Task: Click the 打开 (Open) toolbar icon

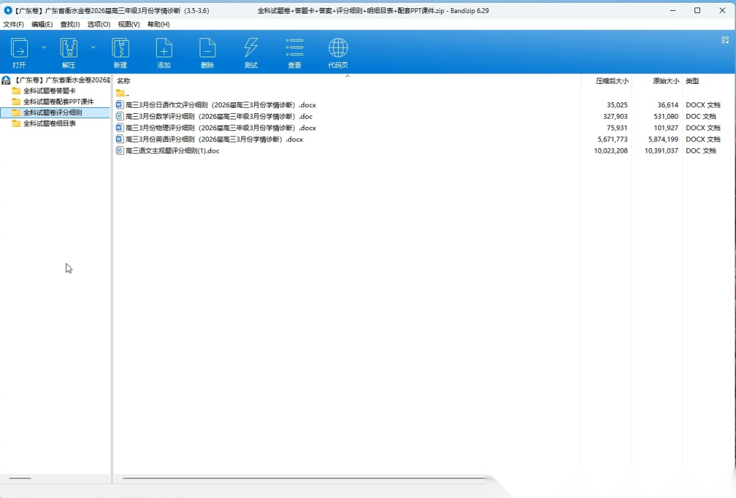Action: coord(19,48)
